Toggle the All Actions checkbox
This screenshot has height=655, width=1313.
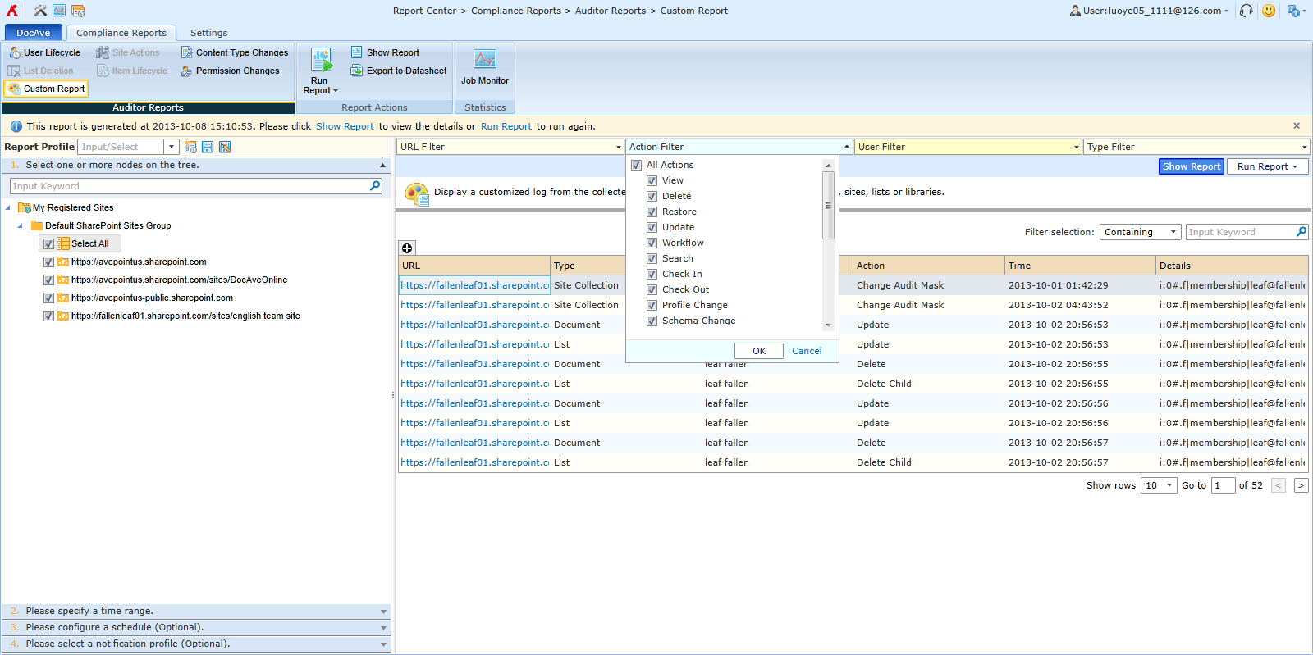tap(636, 165)
